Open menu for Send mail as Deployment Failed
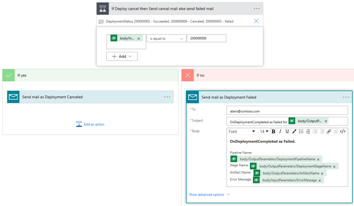Screen dimensions: 354x206 point(346,97)
